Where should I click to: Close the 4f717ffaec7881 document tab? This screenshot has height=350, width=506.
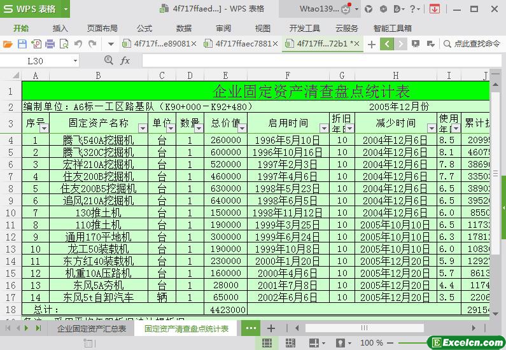[275, 44]
